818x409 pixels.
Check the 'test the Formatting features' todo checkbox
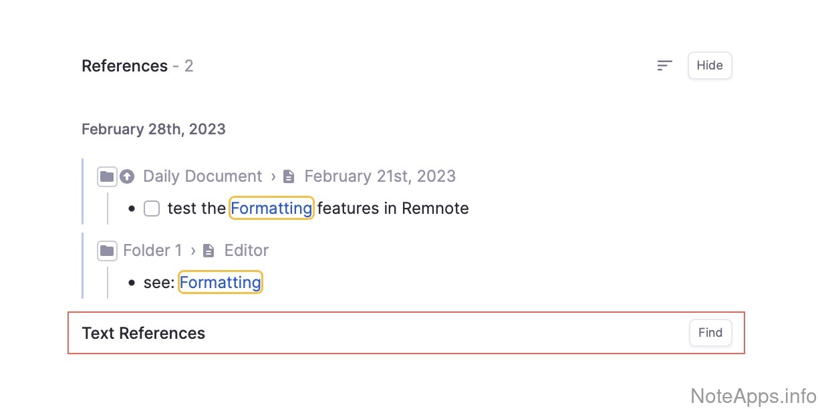[152, 209]
